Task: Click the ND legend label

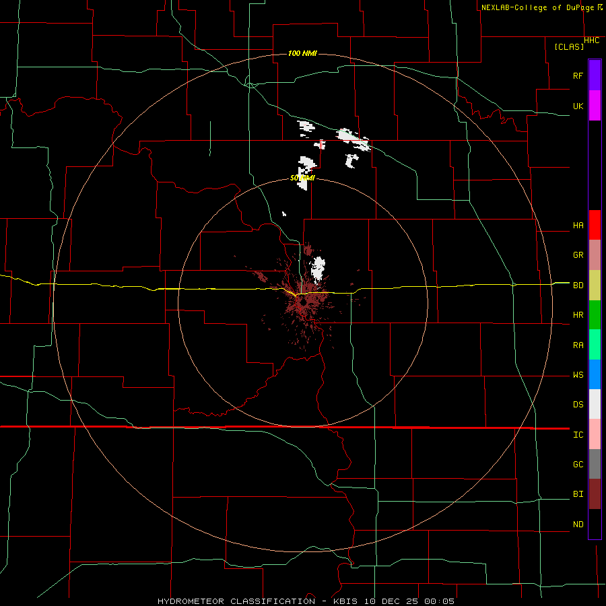Action: click(x=578, y=525)
